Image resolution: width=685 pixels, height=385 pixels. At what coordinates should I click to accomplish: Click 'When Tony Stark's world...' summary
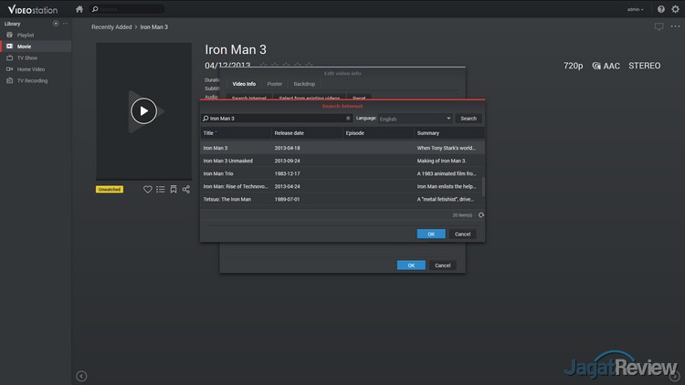tap(446, 148)
